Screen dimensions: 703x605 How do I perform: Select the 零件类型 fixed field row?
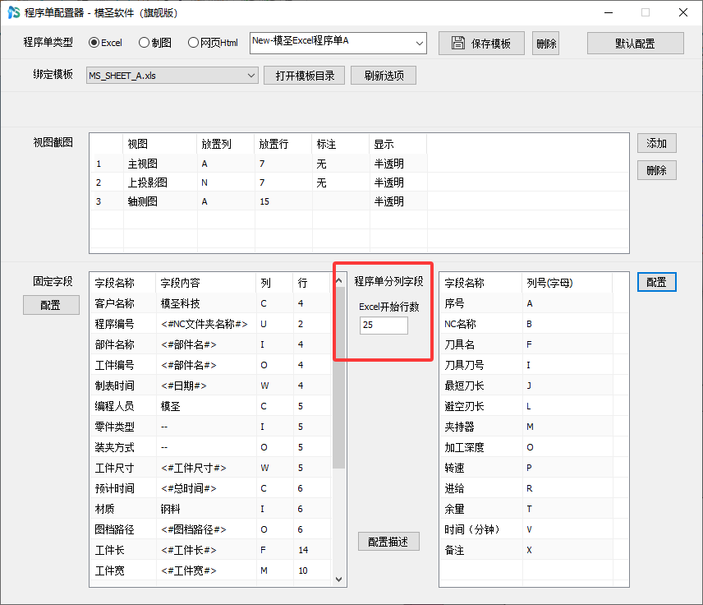coord(211,427)
